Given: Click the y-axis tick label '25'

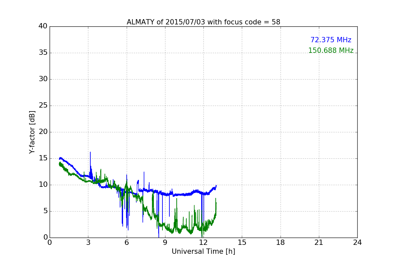Looking at the screenshot, I should (43, 106).
